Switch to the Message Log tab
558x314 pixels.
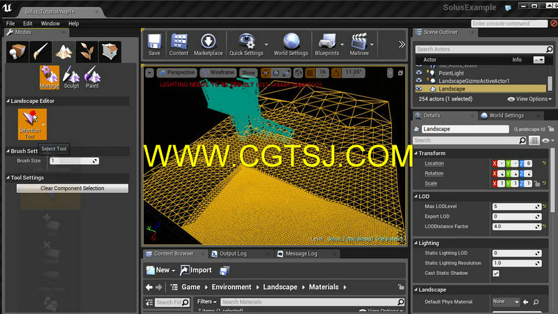[x=301, y=254]
